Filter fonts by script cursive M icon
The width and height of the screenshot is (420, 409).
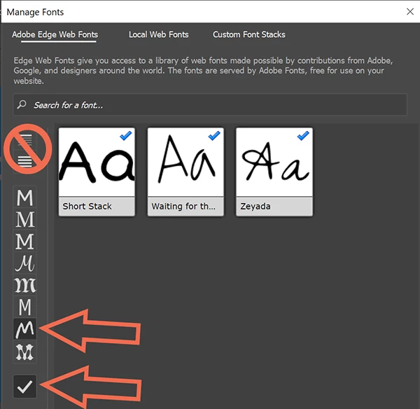click(x=24, y=263)
